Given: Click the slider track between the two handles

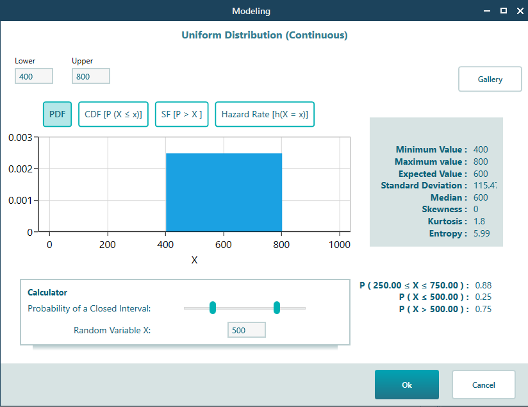Looking at the screenshot, I should [245, 308].
